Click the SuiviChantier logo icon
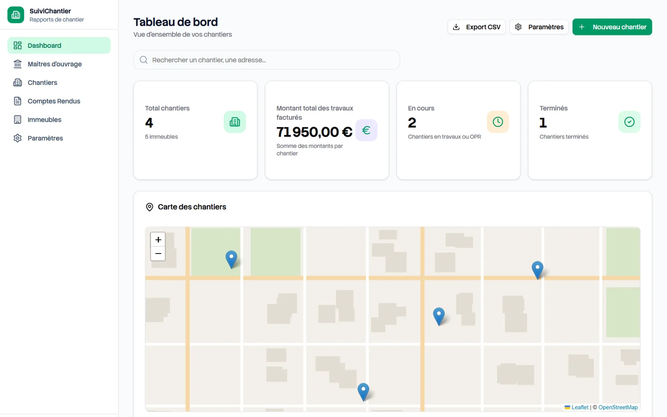 (x=16, y=15)
